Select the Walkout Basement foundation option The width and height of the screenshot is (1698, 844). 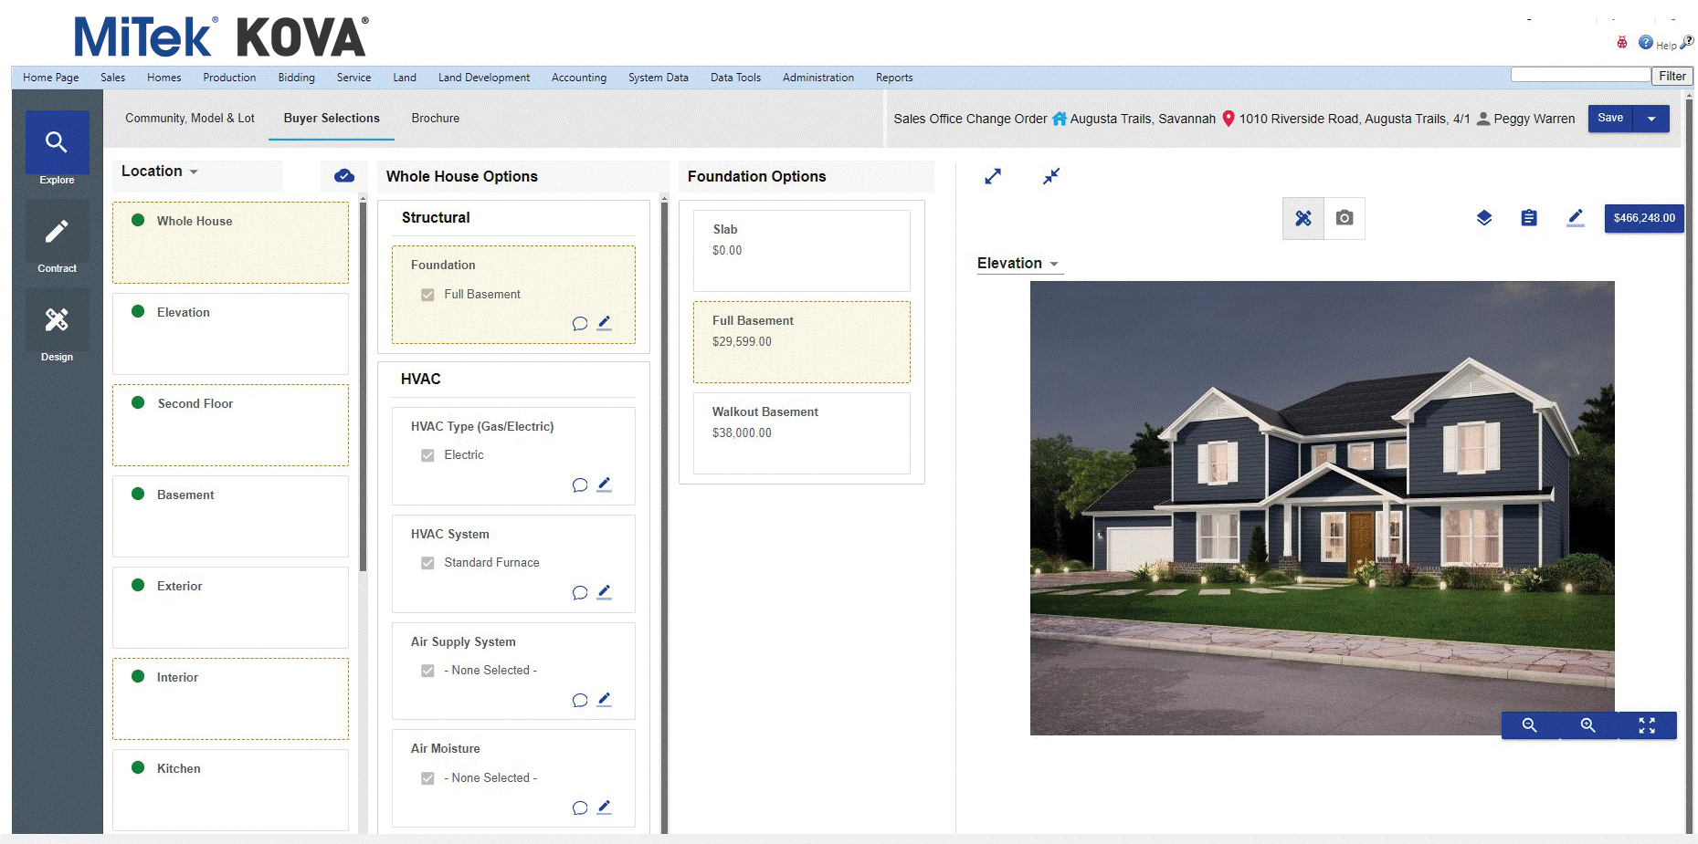(801, 432)
